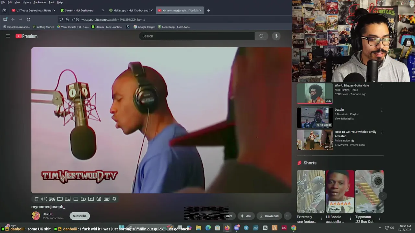
Task: Click the audio boost icon under the video
Action: coord(44,199)
